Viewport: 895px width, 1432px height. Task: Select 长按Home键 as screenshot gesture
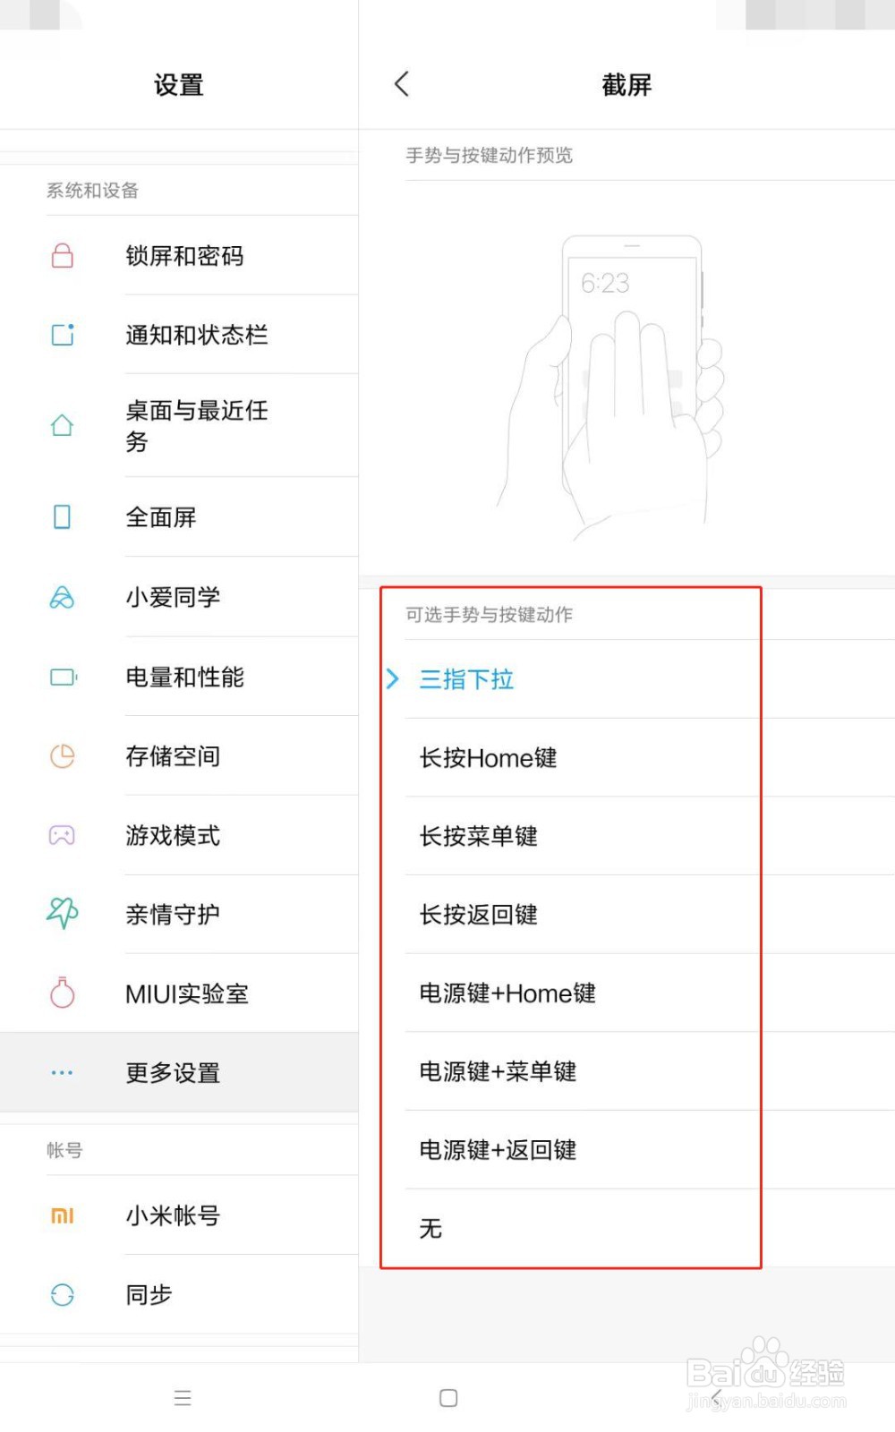(488, 758)
